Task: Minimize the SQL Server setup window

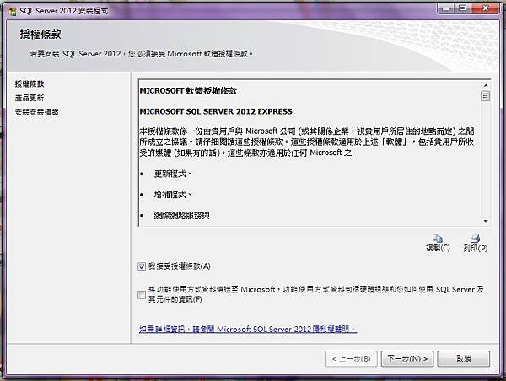Action: 445,8
